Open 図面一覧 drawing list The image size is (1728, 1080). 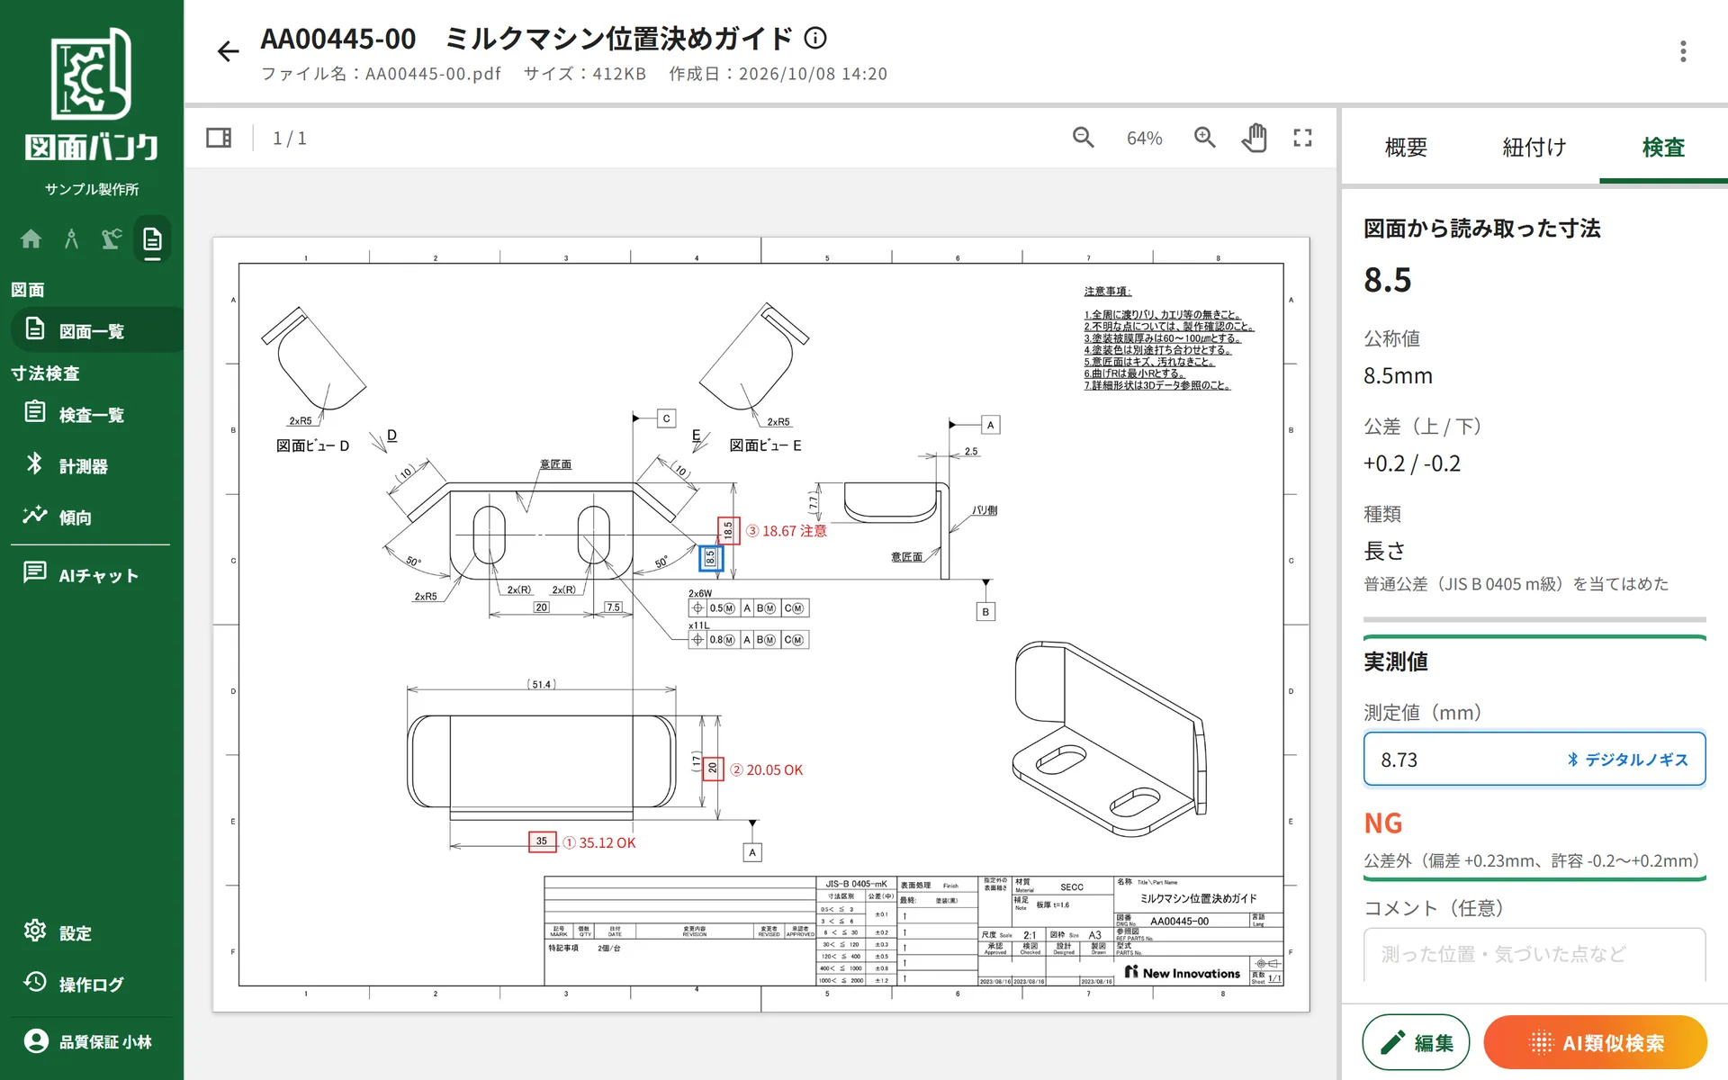pyautogui.click(x=97, y=330)
